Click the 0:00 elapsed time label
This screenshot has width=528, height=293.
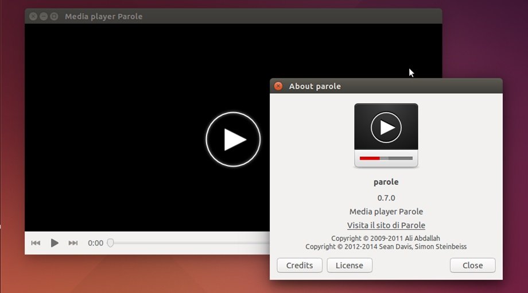click(x=95, y=243)
